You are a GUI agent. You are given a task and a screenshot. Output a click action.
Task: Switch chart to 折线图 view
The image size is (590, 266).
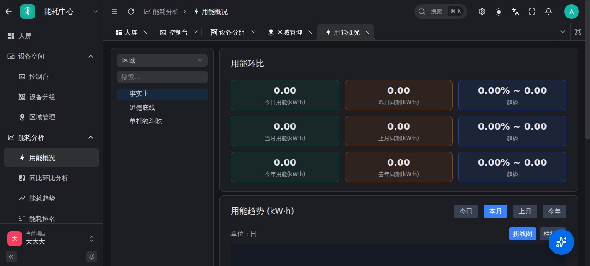click(523, 234)
